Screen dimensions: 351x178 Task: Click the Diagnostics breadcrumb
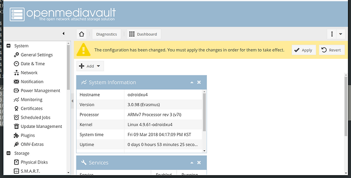click(x=107, y=34)
